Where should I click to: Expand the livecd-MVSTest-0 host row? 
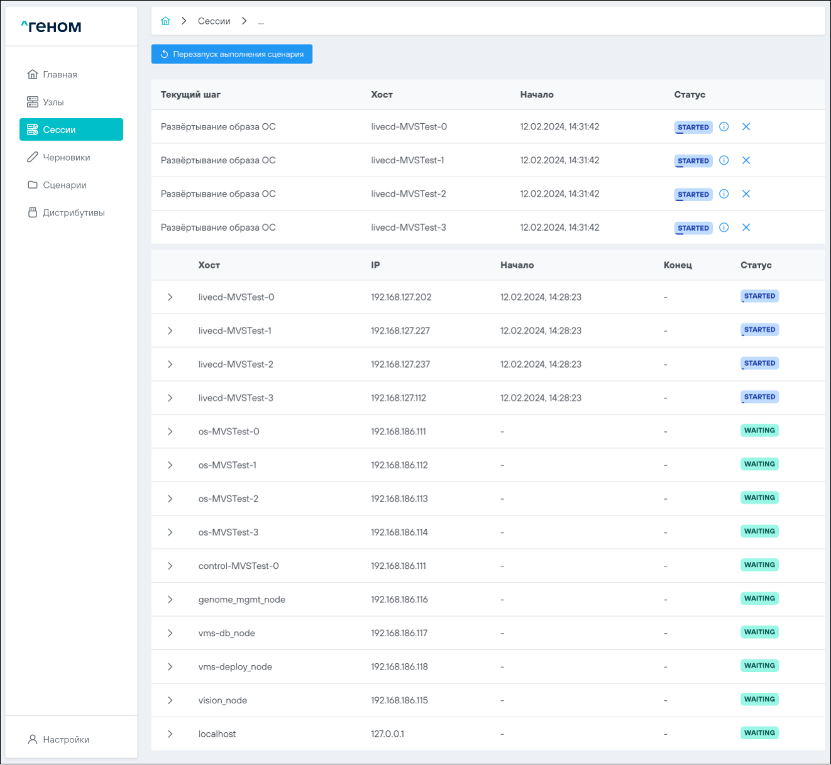coord(170,297)
